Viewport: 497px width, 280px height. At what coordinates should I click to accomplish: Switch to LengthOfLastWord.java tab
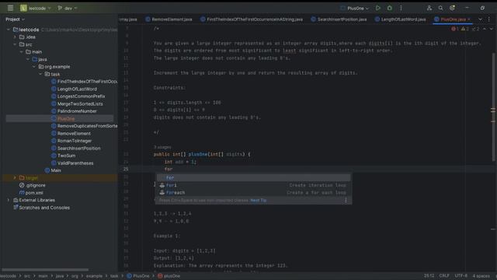(x=401, y=19)
